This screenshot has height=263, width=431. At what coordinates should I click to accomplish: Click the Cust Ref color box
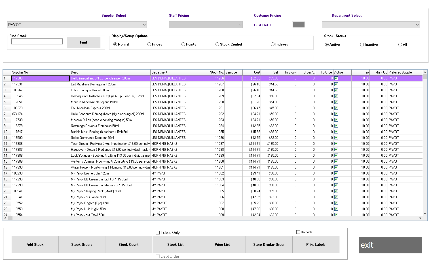point(298,25)
